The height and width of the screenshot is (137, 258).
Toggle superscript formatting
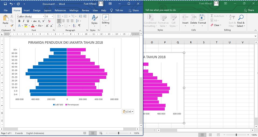[44, 21]
